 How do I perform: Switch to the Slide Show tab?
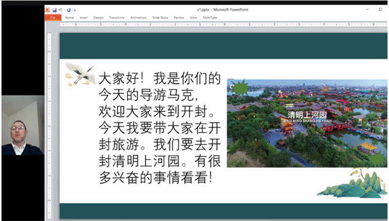tap(160, 18)
